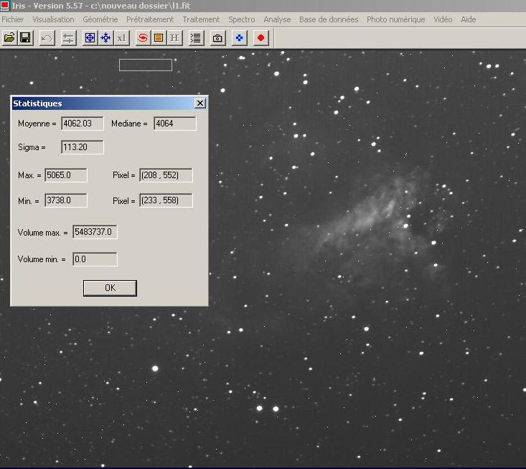Click the Sigma value field 113.20
Image resolution: width=526 pixels, height=469 pixels.
[x=83, y=147]
